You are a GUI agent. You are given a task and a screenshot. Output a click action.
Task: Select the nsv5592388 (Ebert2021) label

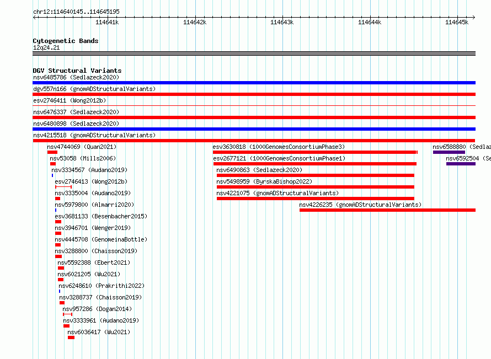pos(94,262)
